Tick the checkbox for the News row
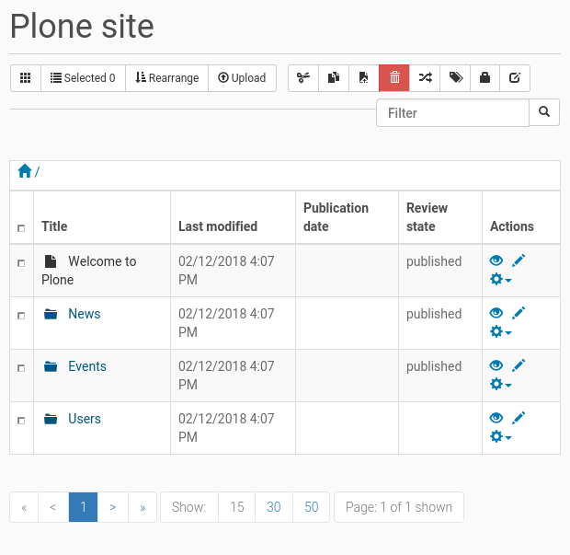Screen dimensions: 570x555 21,316
